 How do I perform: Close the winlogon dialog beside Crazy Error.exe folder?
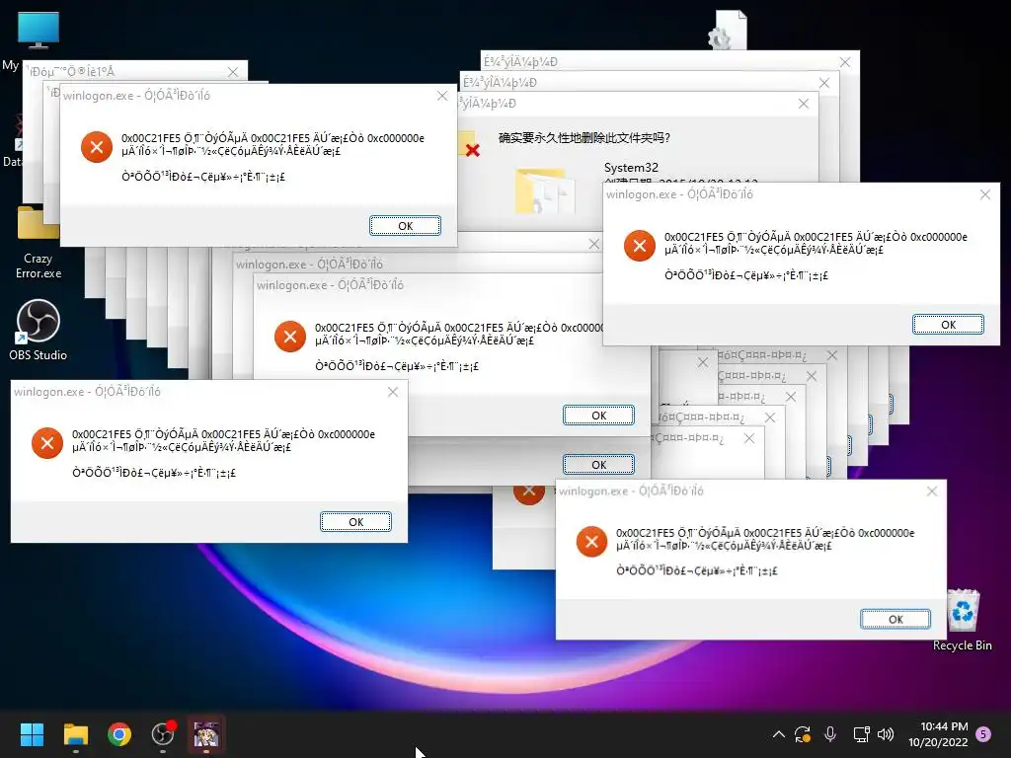click(x=442, y=96)
